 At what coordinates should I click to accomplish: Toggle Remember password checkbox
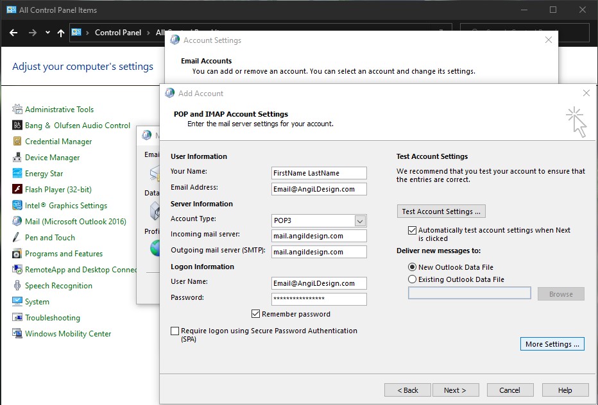point(255,314)
